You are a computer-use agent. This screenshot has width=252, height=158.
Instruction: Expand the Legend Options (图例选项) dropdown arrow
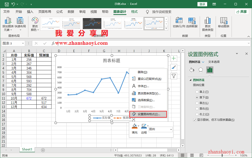pyautogui.click(x=203, y=62)
